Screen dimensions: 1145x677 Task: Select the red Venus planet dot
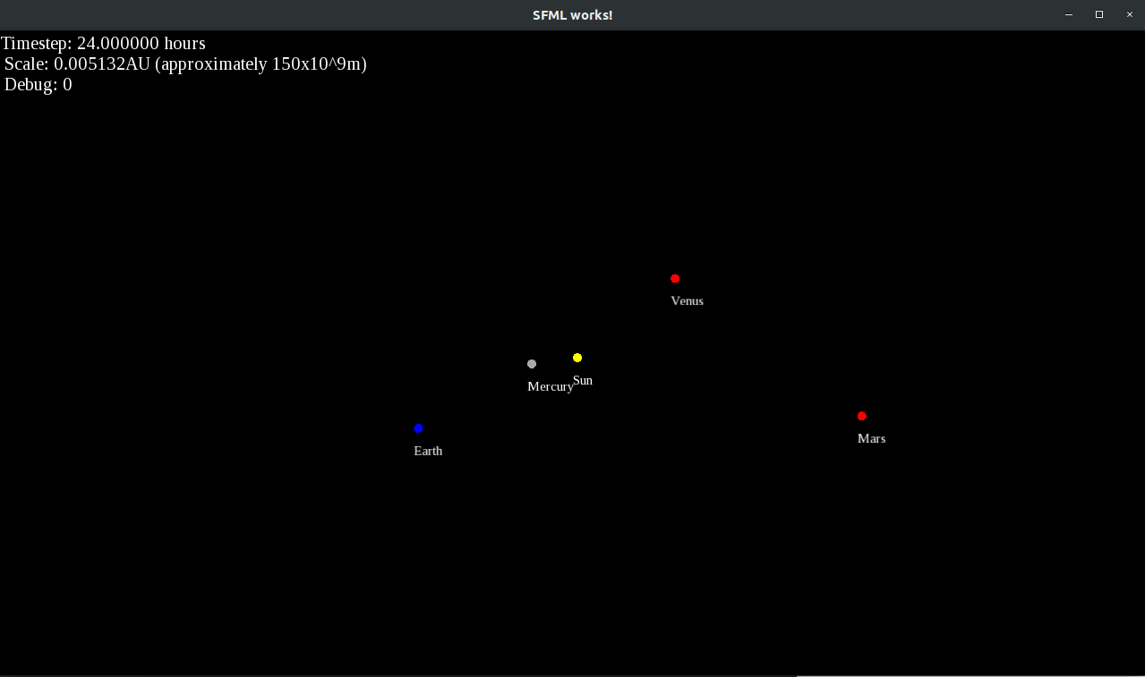tap(675, 278)
